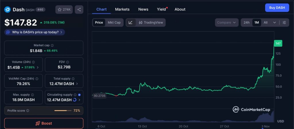Click the 13 Oct date axis label
294x129 pixels.
pos(142,126)
